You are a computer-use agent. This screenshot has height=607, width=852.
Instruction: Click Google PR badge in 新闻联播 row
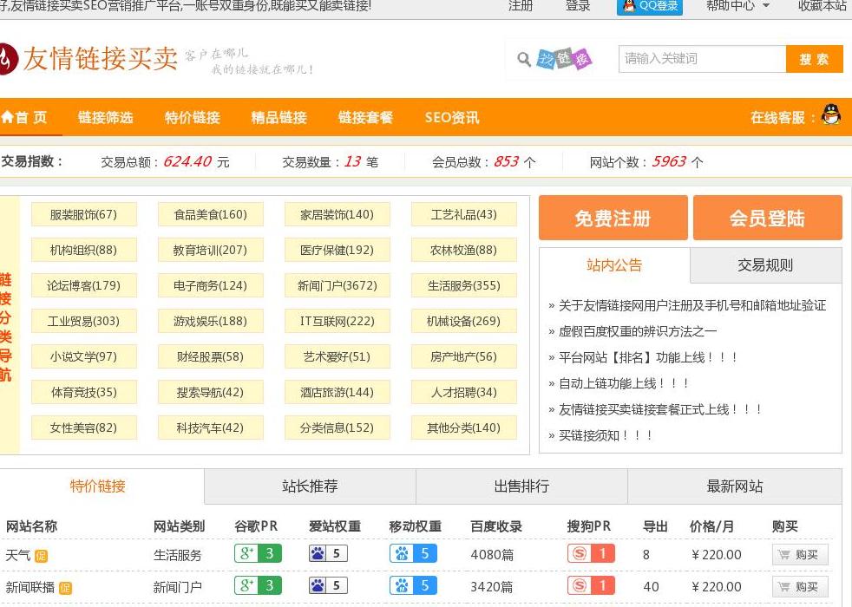(x=258, y=585)
